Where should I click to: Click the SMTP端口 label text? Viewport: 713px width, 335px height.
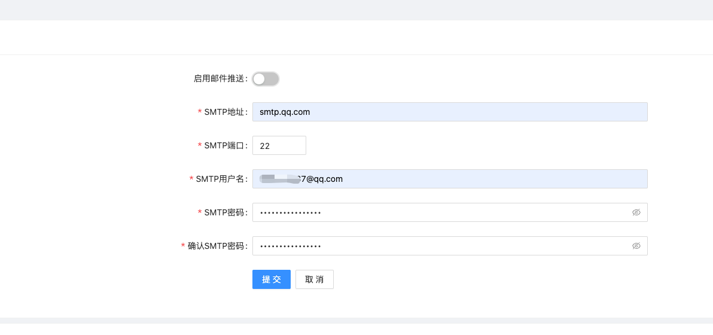(x=226, y=145)
